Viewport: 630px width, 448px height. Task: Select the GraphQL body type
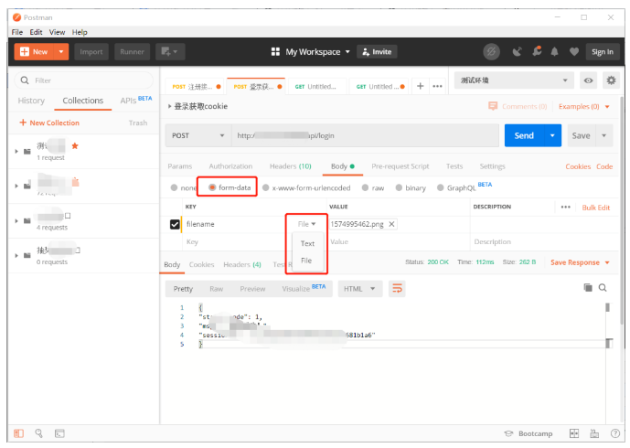click(x=441, y=187)
